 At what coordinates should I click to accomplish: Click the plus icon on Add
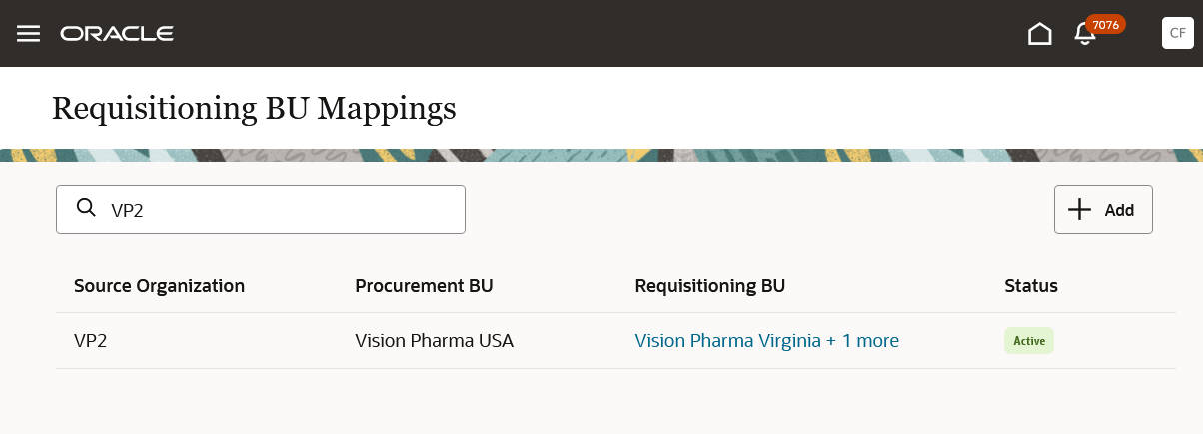[x=1079, y=210]
